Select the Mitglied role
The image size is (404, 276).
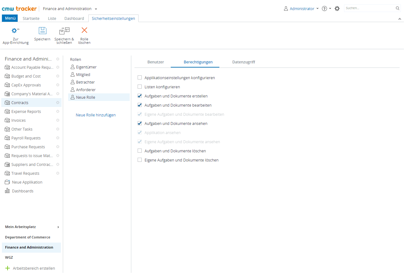(99, 74)
